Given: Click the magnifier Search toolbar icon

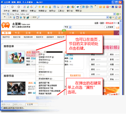Looking at the screenshot, I should [36, 7].
